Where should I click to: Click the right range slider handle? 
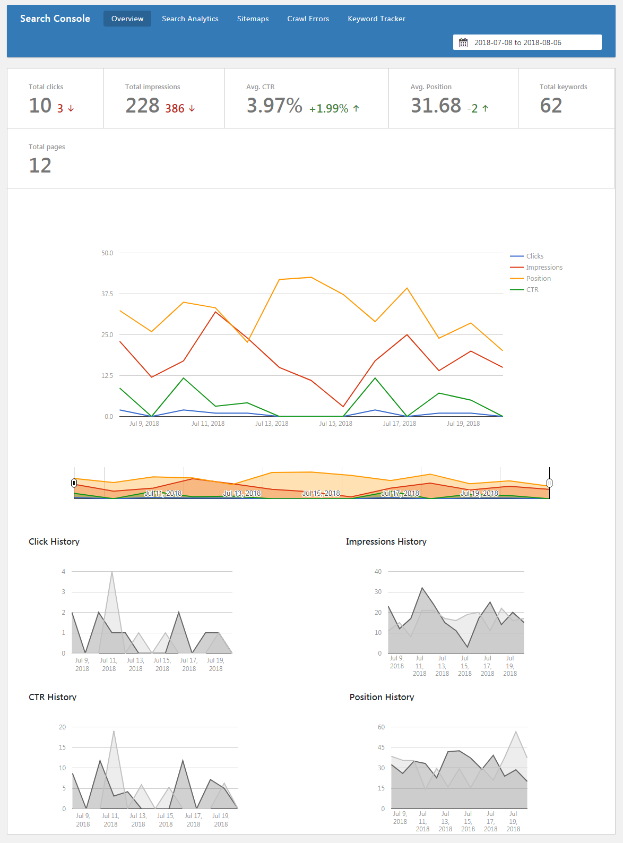coord(549,483)
